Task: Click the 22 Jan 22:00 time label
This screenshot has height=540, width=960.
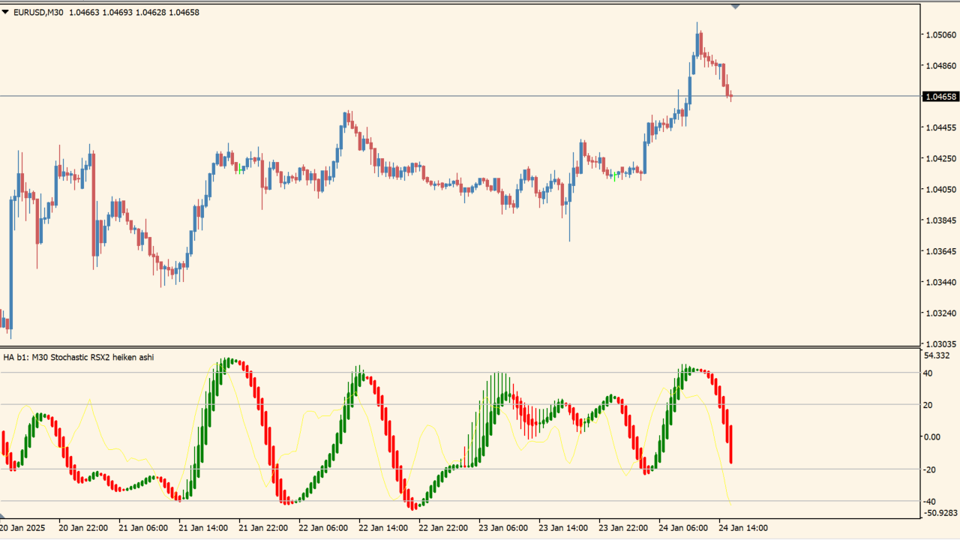Action: click(x=443, y=528)
